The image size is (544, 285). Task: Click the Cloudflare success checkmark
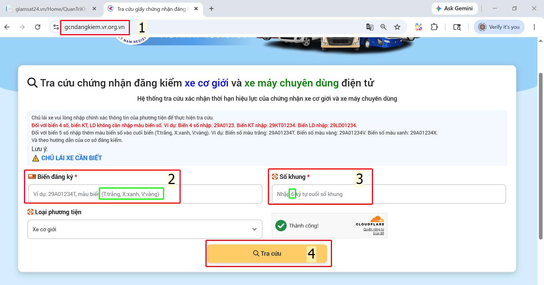281,226
